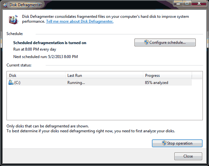Sort by the Disk column header
This screenshot has width=209, height=166.
tap(36, 76)
